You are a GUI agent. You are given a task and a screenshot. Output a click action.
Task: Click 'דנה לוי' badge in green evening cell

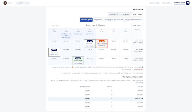click(78, 58)
